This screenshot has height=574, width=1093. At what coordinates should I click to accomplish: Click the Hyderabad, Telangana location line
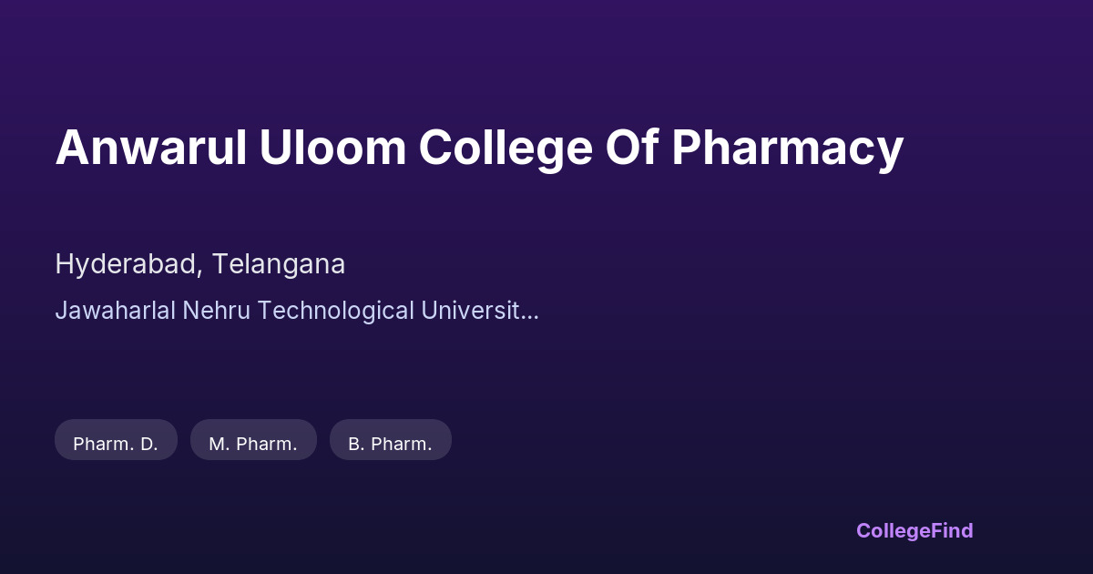(199, 264)
